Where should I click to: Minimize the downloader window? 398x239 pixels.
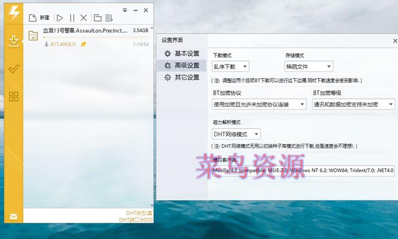tap(136, 10)
